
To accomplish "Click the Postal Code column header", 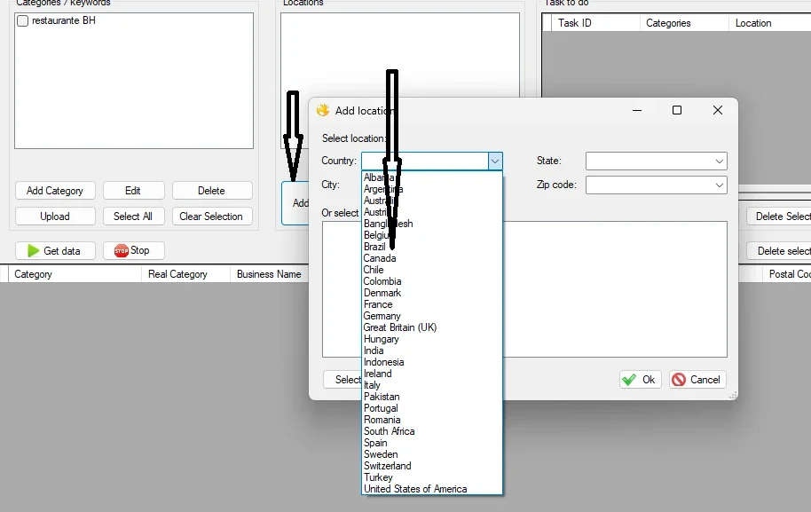I will coord(787,274).
